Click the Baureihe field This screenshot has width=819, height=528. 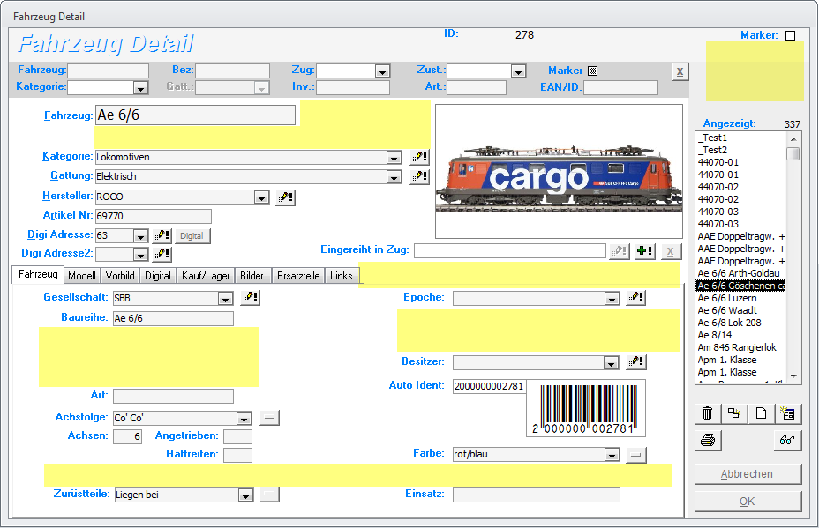point(173,319)
